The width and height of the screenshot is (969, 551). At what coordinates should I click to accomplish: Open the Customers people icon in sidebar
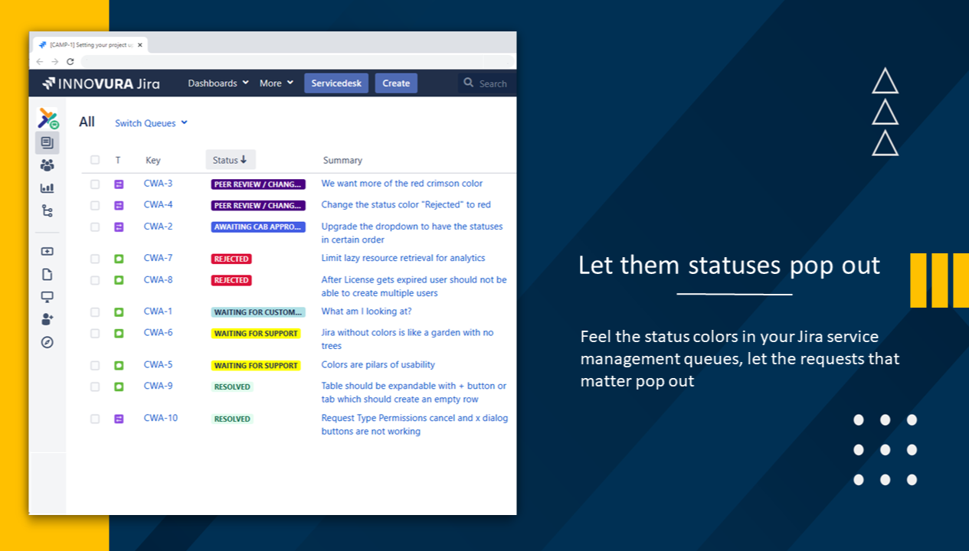click(x=47, y=165)
